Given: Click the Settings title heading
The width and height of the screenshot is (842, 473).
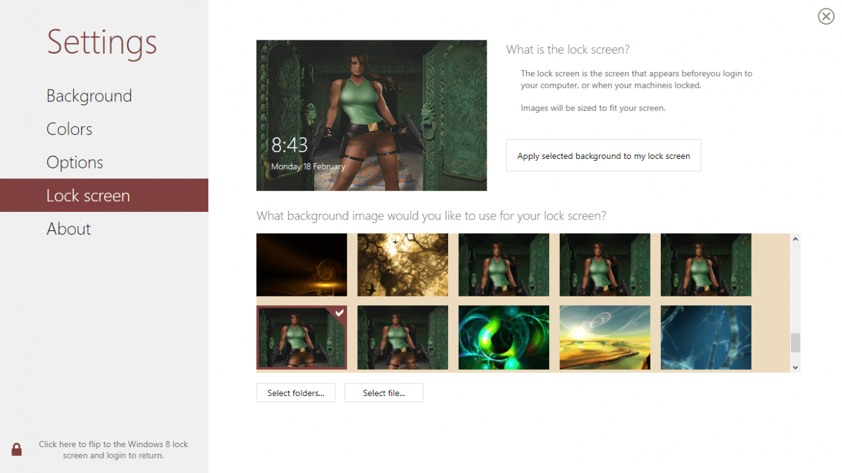Looking at the screenshot, I should point(102,42).
